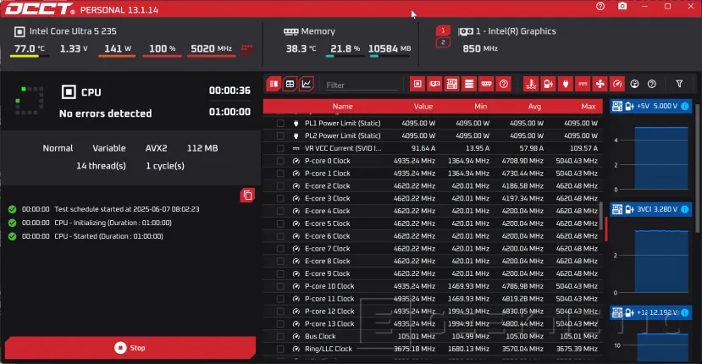Viewport: 702px width, 364px height.
Task: Copy the test log with copy icon
Action: pos(247,196)
